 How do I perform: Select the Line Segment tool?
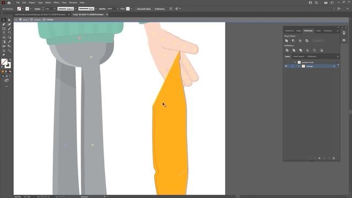9,29
